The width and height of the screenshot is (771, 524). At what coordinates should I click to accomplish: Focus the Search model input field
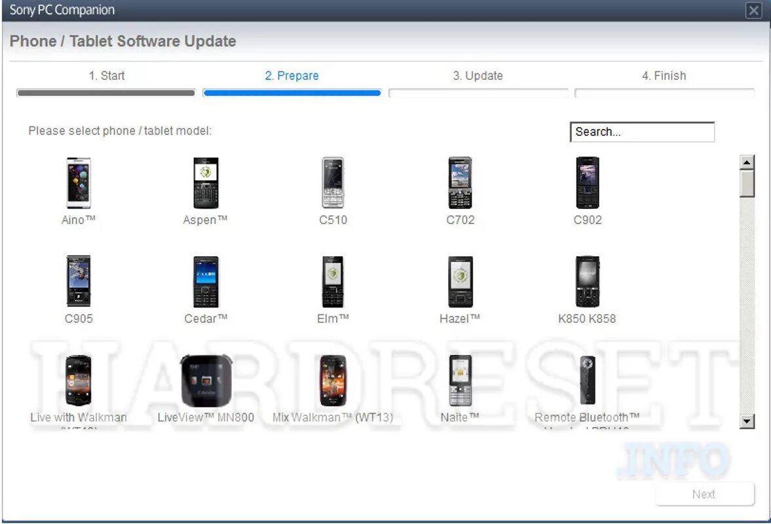(x=642, y=132)
